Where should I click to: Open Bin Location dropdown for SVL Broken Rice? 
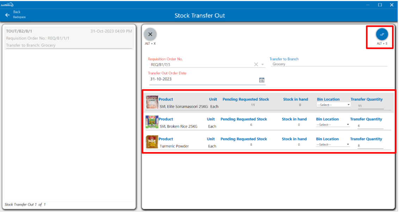333,125
